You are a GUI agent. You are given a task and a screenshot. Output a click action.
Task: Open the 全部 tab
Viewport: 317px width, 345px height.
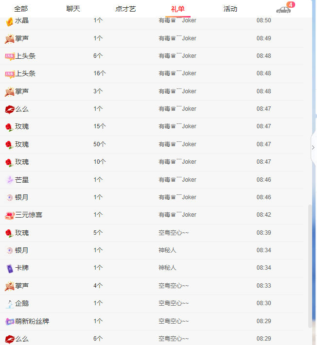click(x=21, y=9)
